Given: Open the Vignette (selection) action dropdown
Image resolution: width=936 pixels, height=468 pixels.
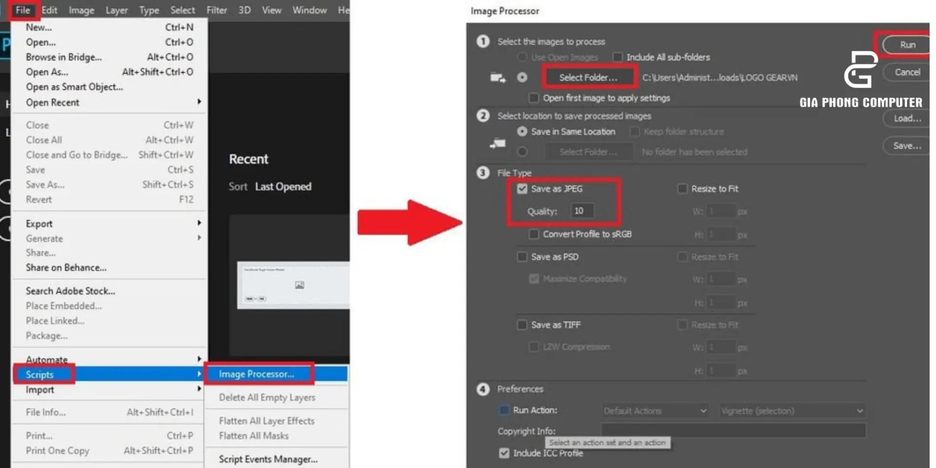Looking at the screenshot, I should tap(792, 411).
